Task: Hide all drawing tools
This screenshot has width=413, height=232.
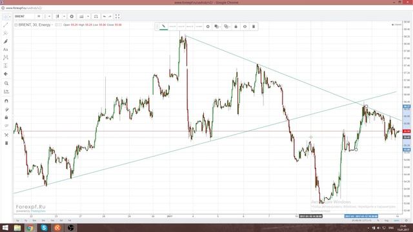Action: coord(6,126)
